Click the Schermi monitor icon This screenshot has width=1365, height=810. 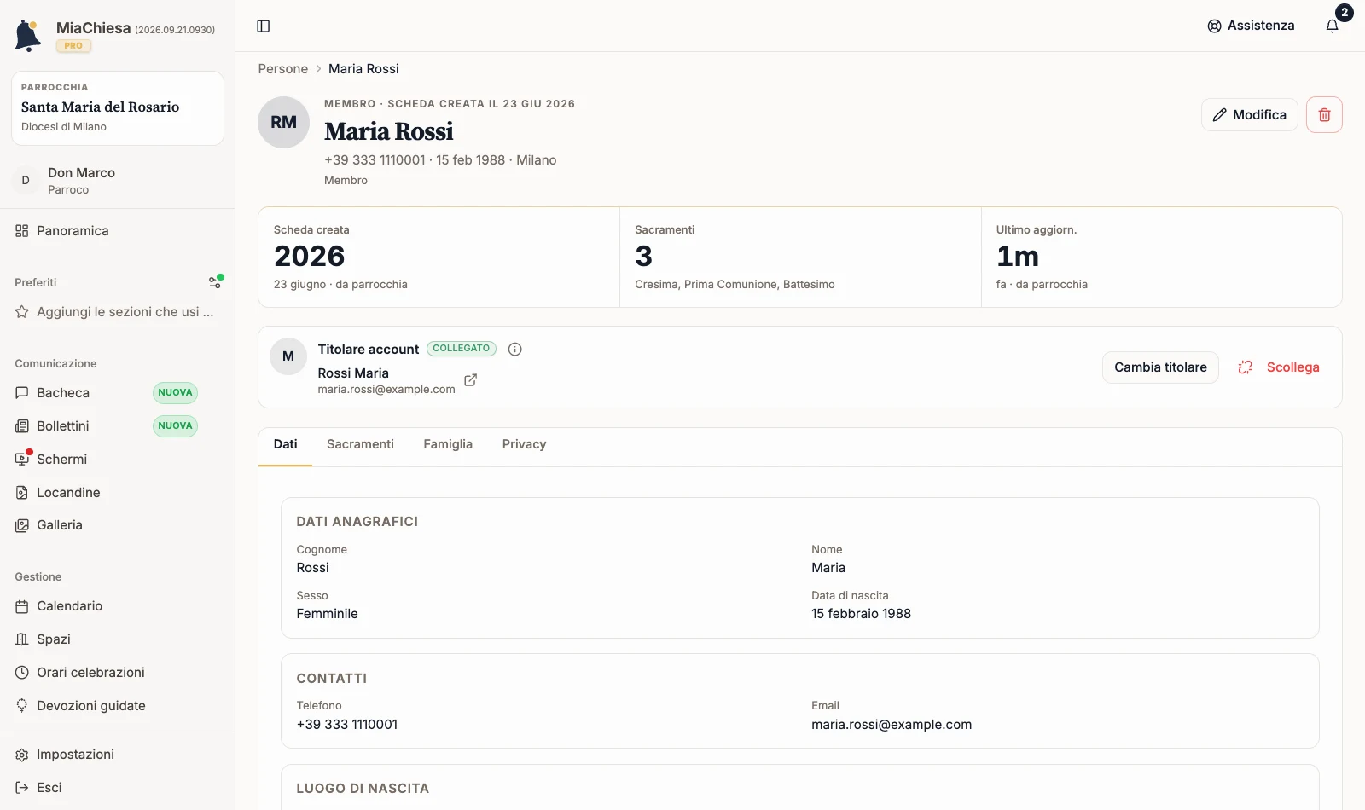pos(22,459)
